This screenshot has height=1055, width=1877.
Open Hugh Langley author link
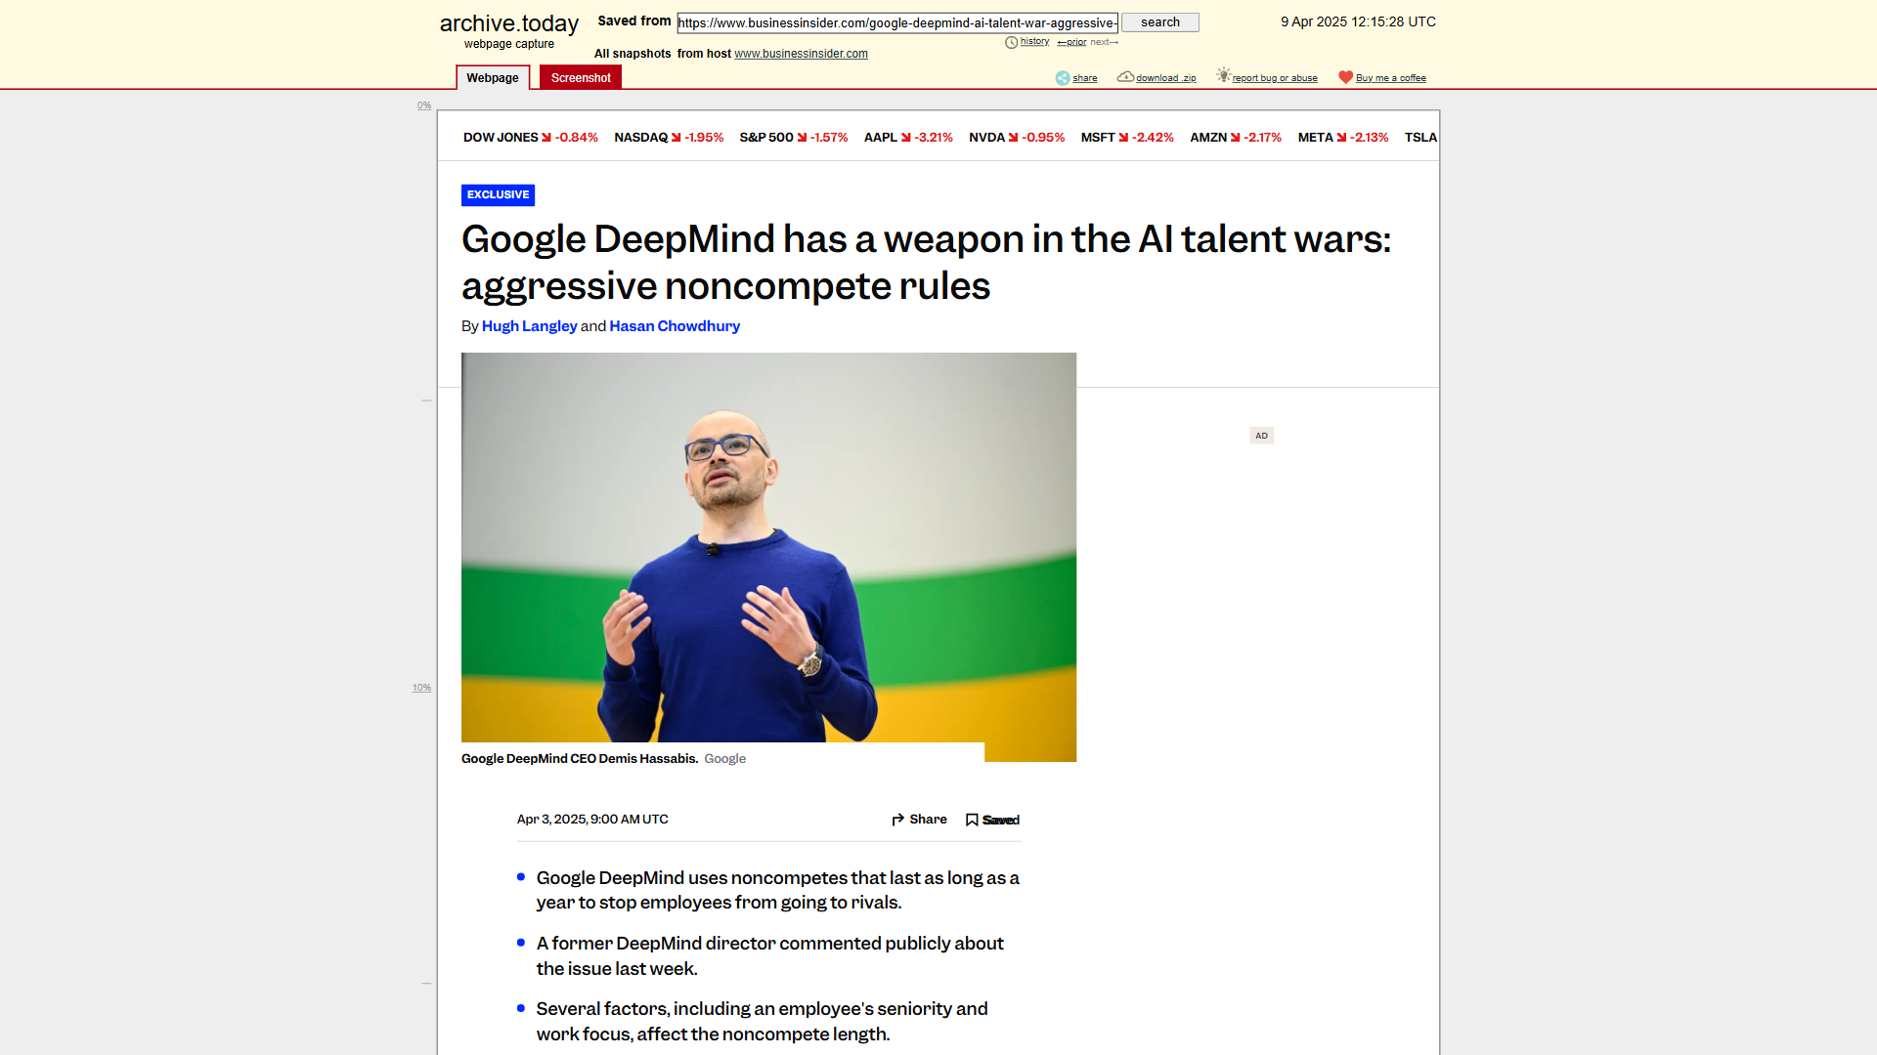click(529, 326)
